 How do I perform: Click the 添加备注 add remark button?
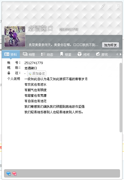(x=37, y=74)
